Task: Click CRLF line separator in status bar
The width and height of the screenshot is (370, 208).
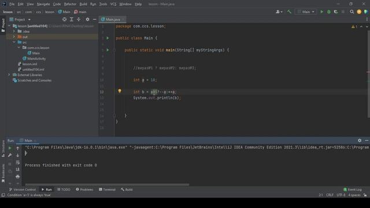Action: point(330,195)
